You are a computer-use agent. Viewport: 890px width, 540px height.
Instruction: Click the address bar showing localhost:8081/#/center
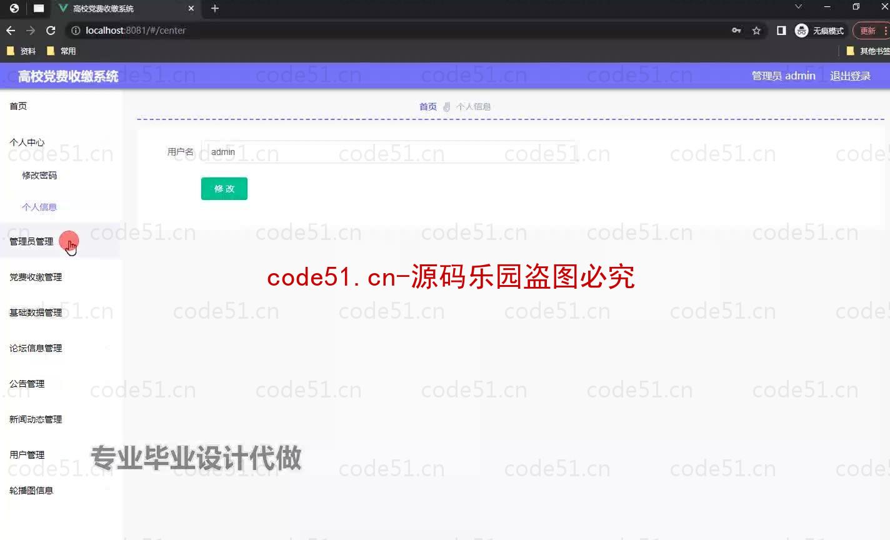coord(400,30)
